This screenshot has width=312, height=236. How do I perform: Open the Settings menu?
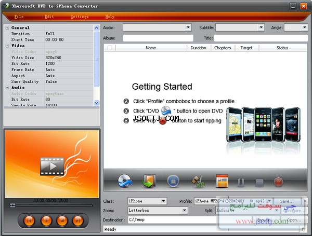80,17
